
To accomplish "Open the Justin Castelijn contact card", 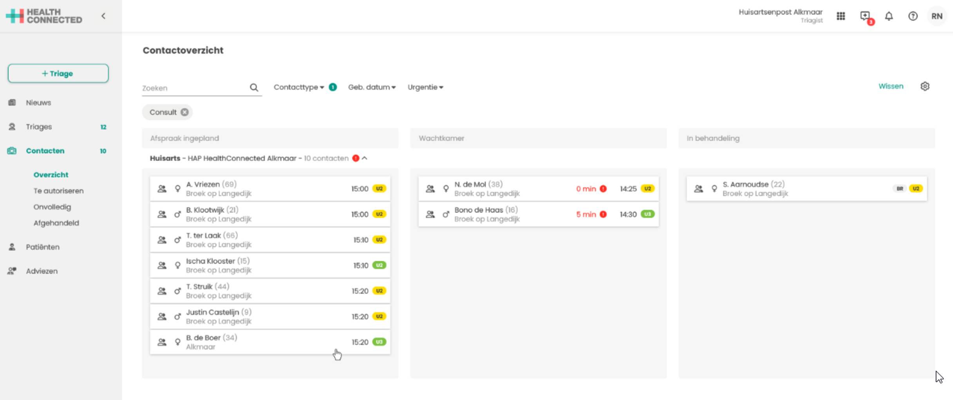I will (270, 317).
